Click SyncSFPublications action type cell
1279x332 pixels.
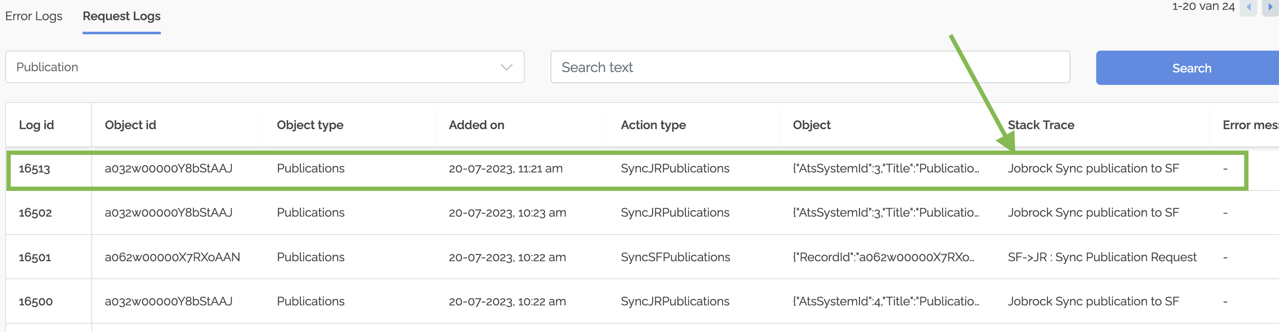(x=675, y=258)
